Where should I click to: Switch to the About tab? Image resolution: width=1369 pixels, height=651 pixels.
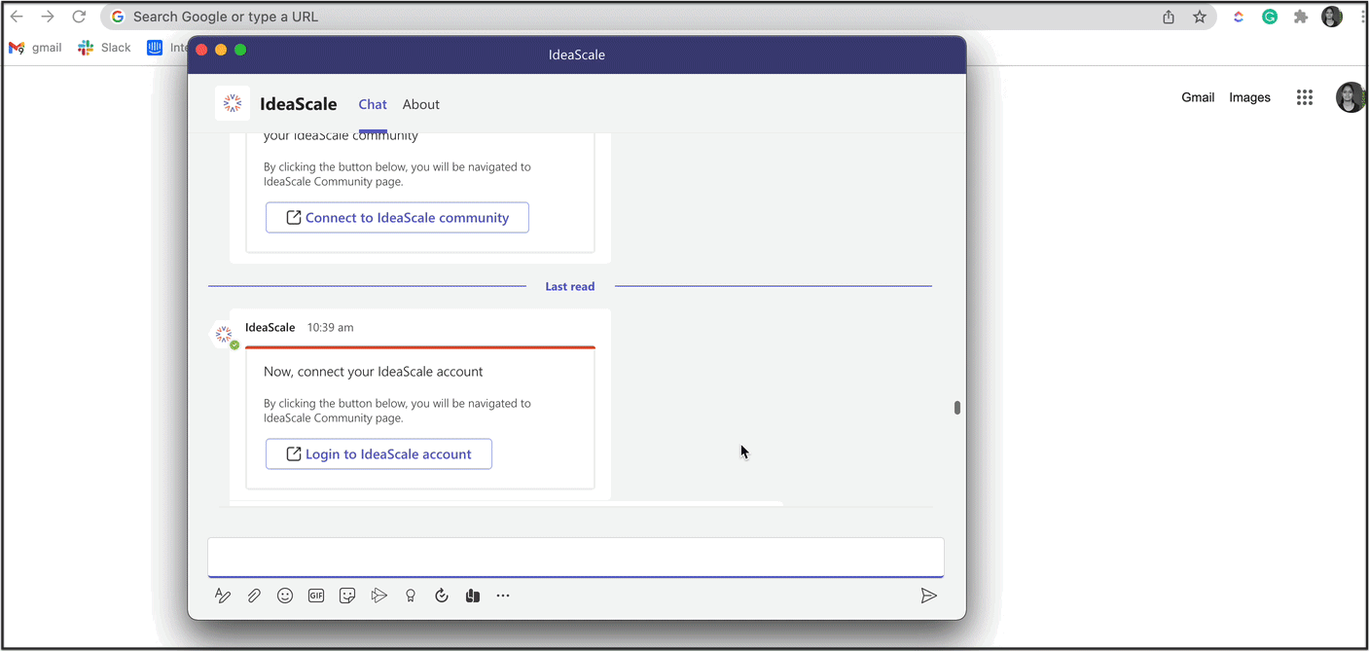pos(421,104)
